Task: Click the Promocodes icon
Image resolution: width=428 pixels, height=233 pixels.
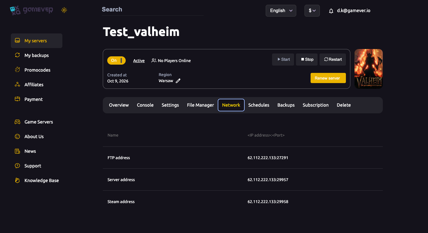Action: pyautogui.click(x=18, y=70)
